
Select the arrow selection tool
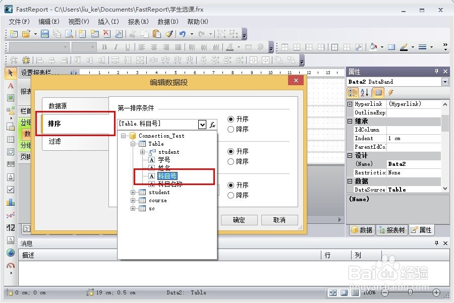coord(11,72)
